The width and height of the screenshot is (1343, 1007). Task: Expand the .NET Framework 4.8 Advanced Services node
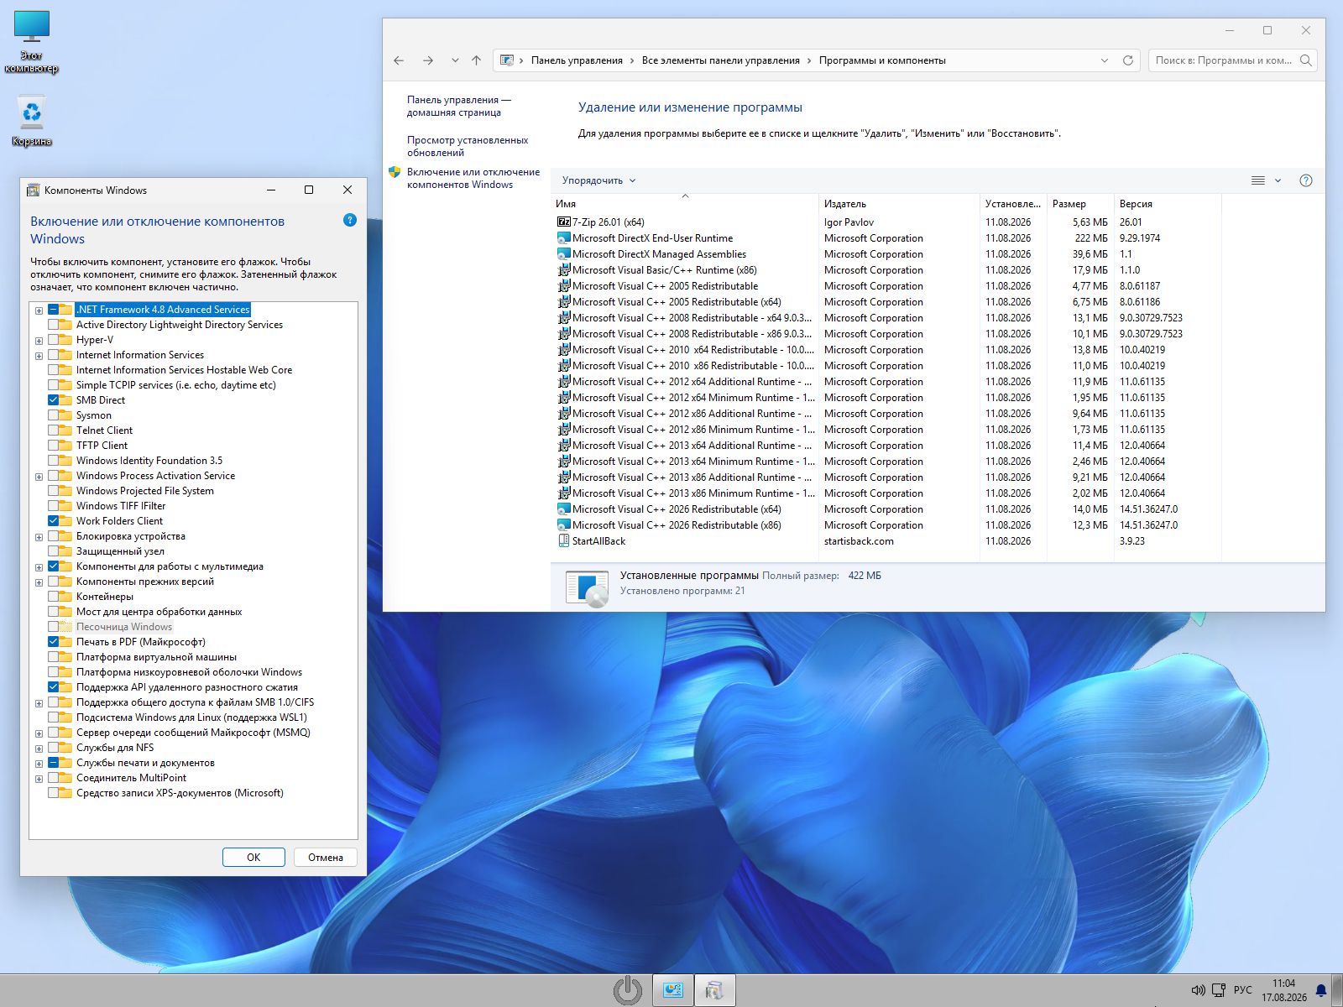pos(39,310)
